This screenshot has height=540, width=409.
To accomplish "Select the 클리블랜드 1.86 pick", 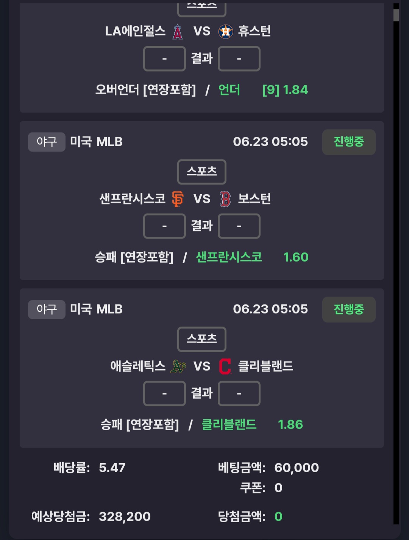I will pyautogui.click(x=252, y=425).
